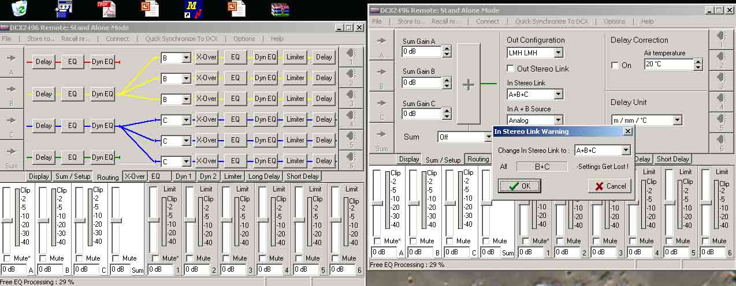This screenshot has width=736, height=286.
Task: Adjust Air temperature stepper
Action: [x=698, y=65]
